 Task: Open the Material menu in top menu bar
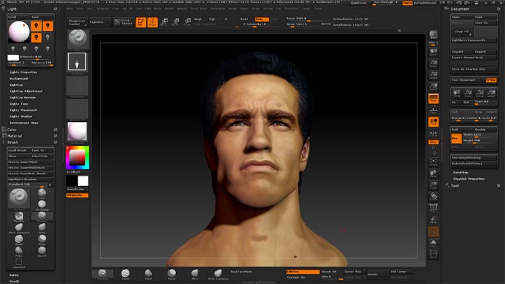[x=181, y=9]
